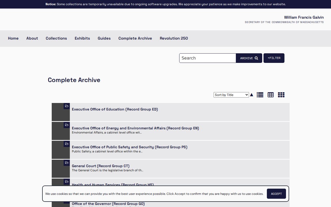Image resolution: width=331 pixels, height=207 pixels.
Task: Click 'Secretary of the Commonwealth of Massachusetts' text
Action: (x=284, y=22)
